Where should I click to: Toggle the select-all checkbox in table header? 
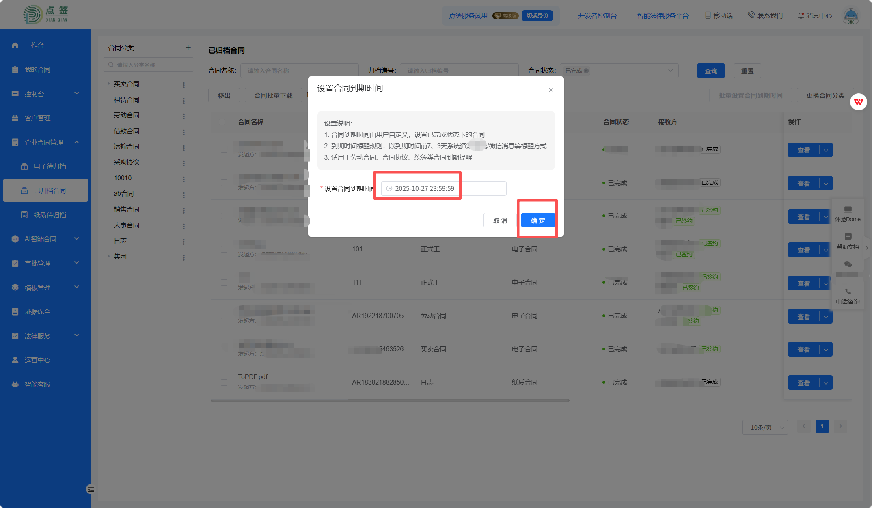pyautogui.click(x=222, y=122)
